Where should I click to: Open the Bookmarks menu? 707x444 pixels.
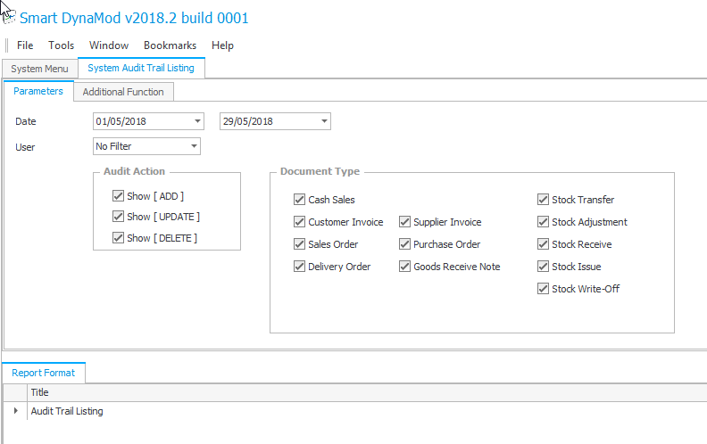click(x=170, y=45)
